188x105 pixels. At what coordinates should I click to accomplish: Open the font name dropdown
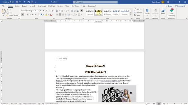(x=33, y=11)
